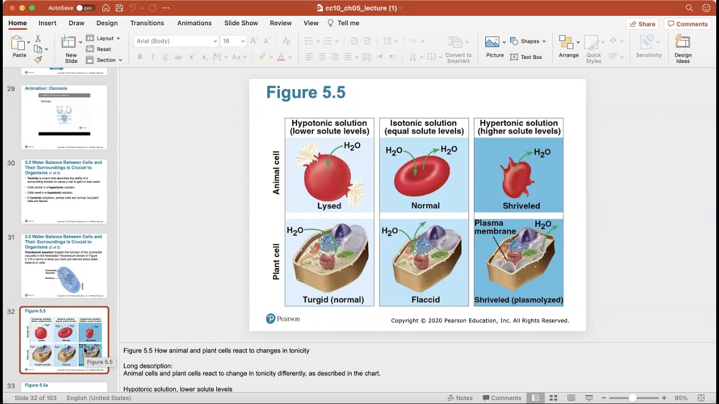
Task: Toggle italic formatting
Action: 152,57
